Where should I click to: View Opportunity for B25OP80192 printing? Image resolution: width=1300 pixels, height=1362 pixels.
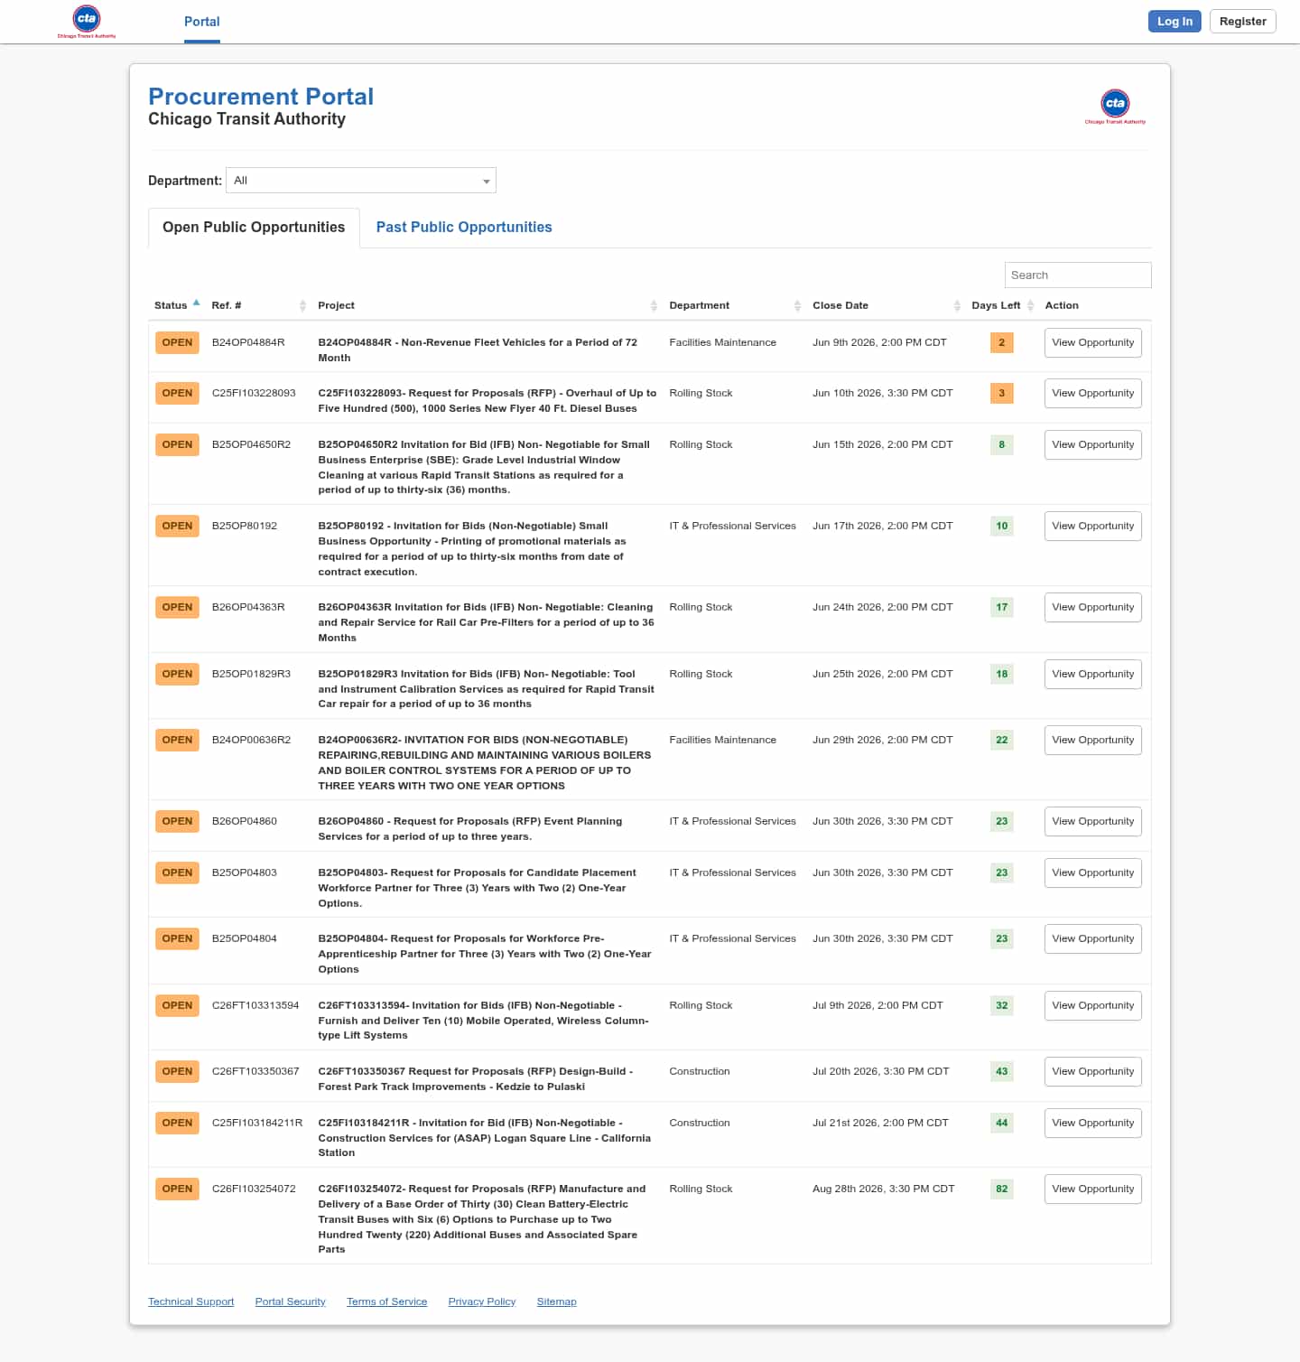coord(1093,527)
